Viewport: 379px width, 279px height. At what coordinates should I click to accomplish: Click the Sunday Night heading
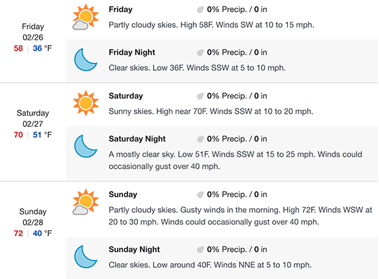[134, 249]
